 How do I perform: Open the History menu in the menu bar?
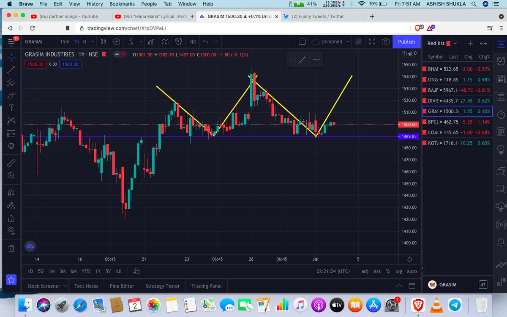click(x=95, y=4)
